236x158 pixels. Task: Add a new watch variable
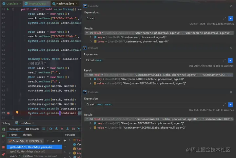65,141
